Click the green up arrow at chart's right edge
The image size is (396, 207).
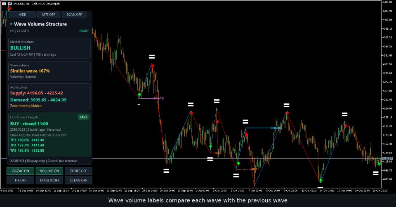(x=379, y=165)
